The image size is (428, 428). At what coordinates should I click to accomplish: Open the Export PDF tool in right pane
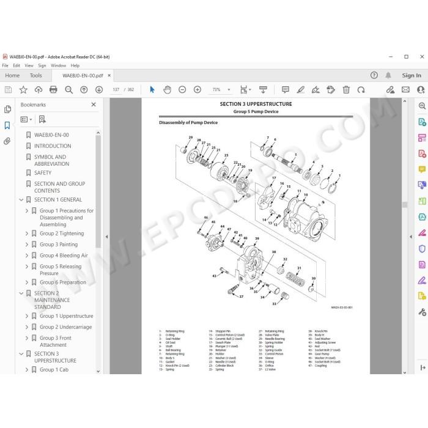[422, 122]
